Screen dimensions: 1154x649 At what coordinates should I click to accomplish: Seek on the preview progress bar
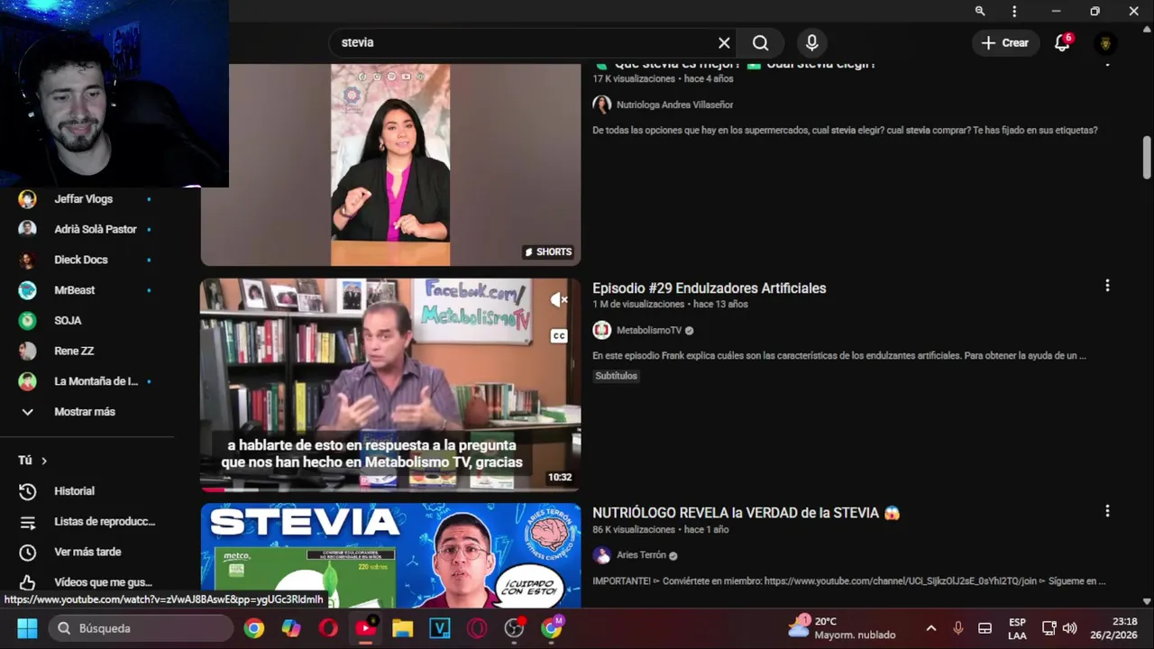point(390,490)
